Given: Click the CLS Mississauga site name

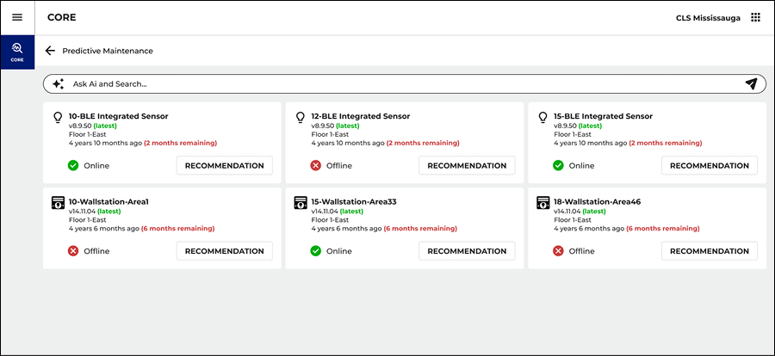Looking at the screenshot, I should tap(708, 18).
